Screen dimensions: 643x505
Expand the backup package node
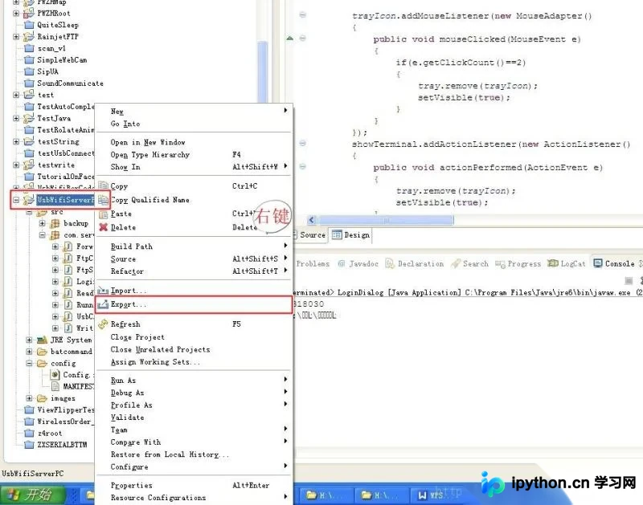point(43,223)
